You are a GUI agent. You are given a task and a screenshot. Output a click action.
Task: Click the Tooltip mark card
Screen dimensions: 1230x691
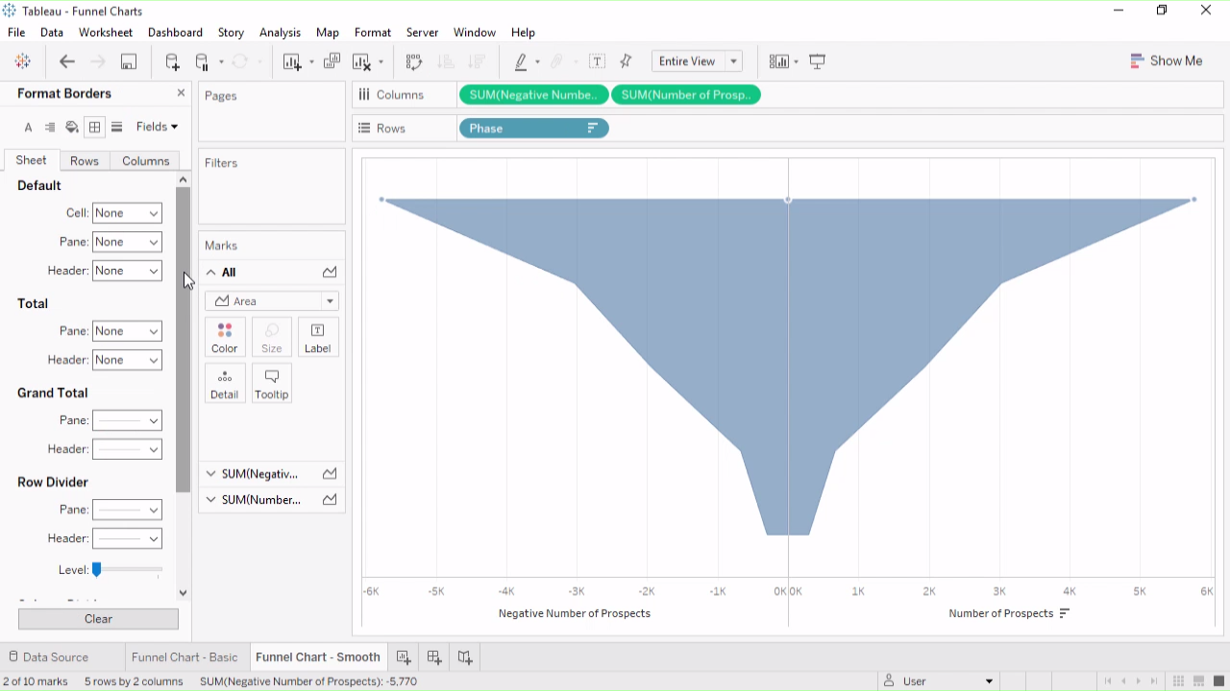point(271,383)
